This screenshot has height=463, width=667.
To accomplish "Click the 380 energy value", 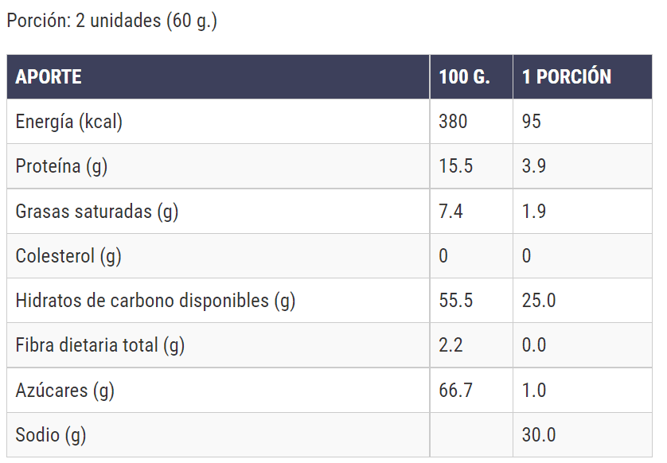I will coord(453,122).
